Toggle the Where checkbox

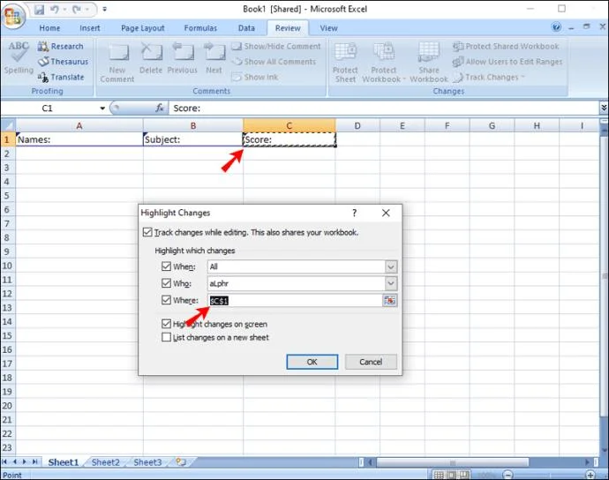166,300
